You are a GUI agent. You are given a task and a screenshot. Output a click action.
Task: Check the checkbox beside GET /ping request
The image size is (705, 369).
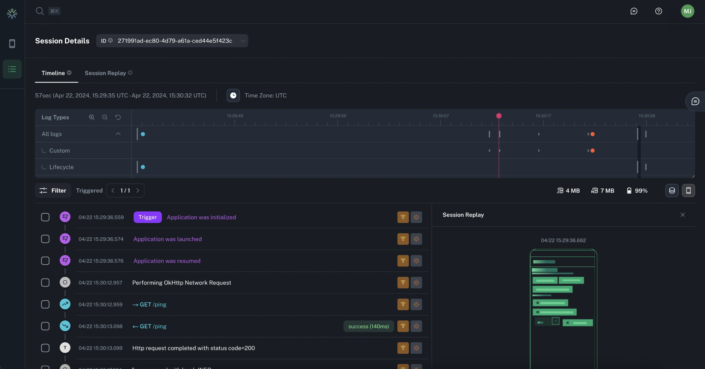(45, 304)
